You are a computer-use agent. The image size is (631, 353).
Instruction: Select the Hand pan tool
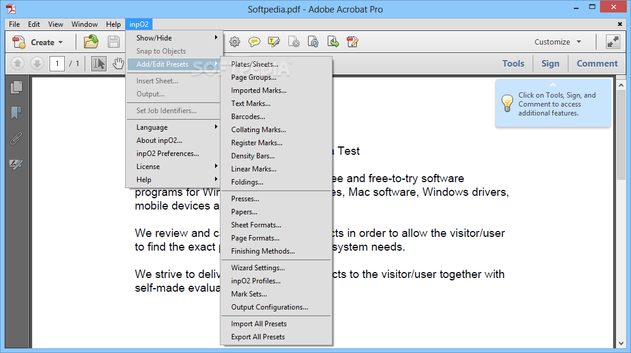click(x=118, y=64)
